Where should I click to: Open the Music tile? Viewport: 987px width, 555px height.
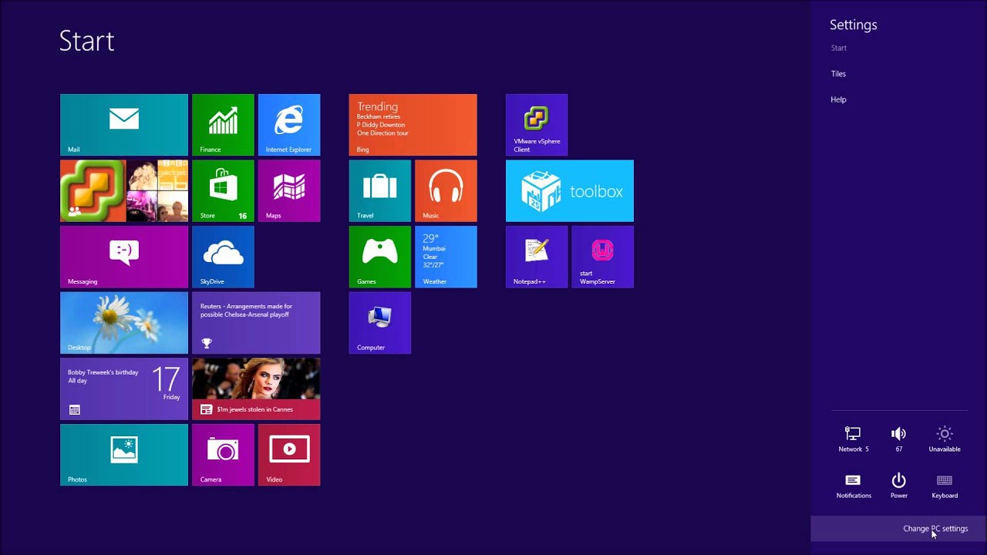446,191
